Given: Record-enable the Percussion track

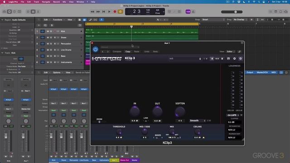Looking at the screenshot, I should [x=55, y=43].
